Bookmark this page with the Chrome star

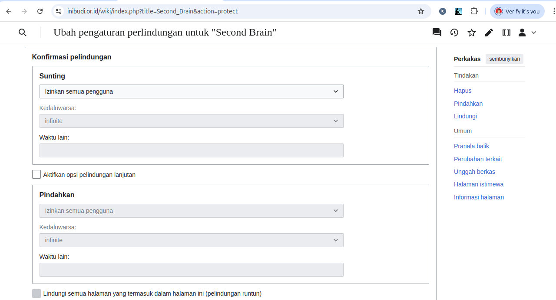click(420, 11)
